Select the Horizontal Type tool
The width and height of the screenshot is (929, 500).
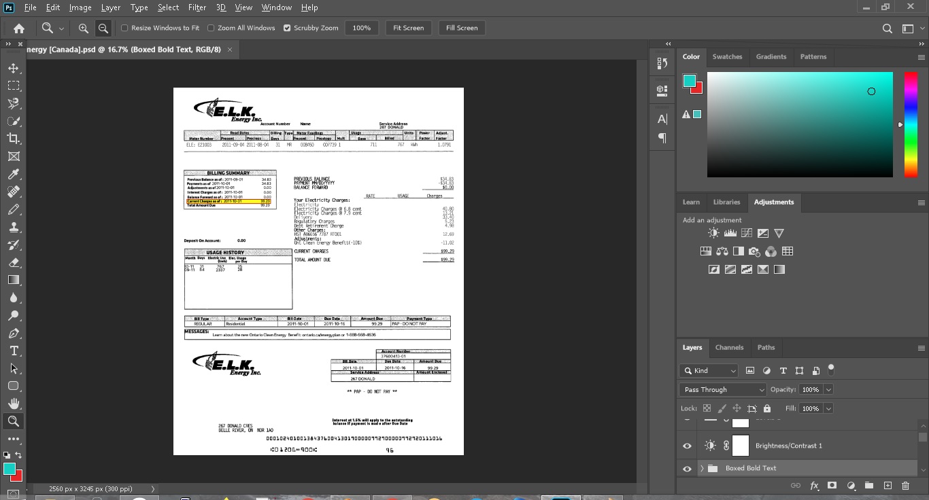(x=13, y=351)
